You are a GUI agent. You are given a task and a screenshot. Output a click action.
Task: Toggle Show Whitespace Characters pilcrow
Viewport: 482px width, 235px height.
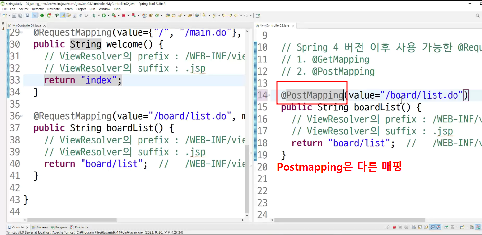pyautogui.click(x=81, y=15)
